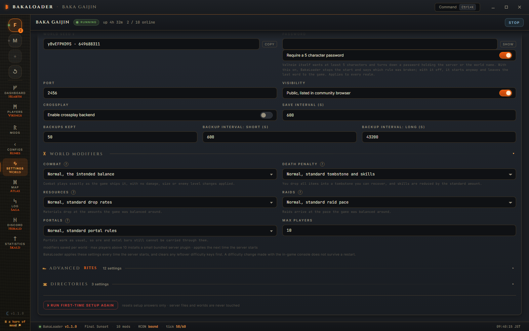Click the Advanced Rites section icon

[44, 268]
